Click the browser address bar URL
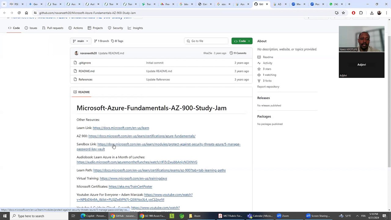 pos(87,13)
